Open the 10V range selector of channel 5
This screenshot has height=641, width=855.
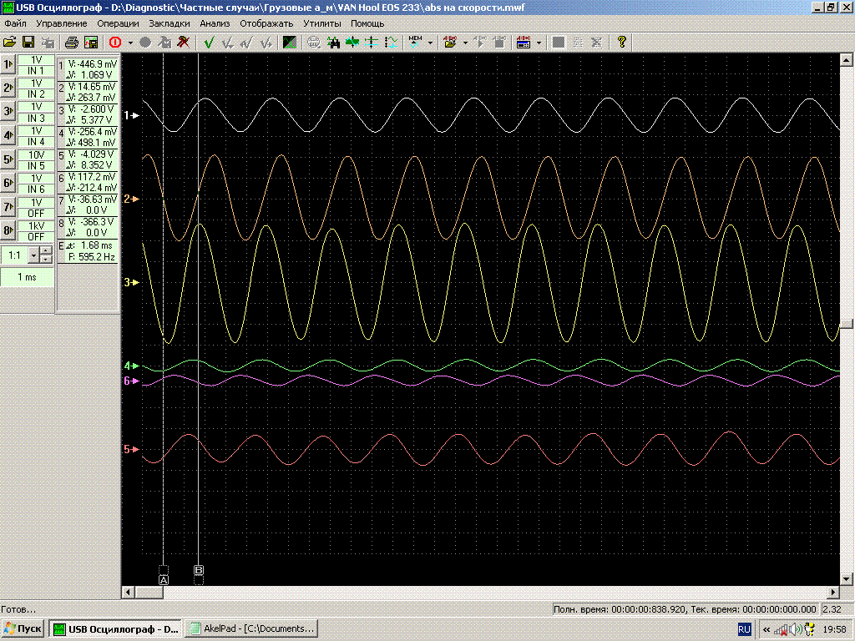pyautogui.click(x=36, y=154)
